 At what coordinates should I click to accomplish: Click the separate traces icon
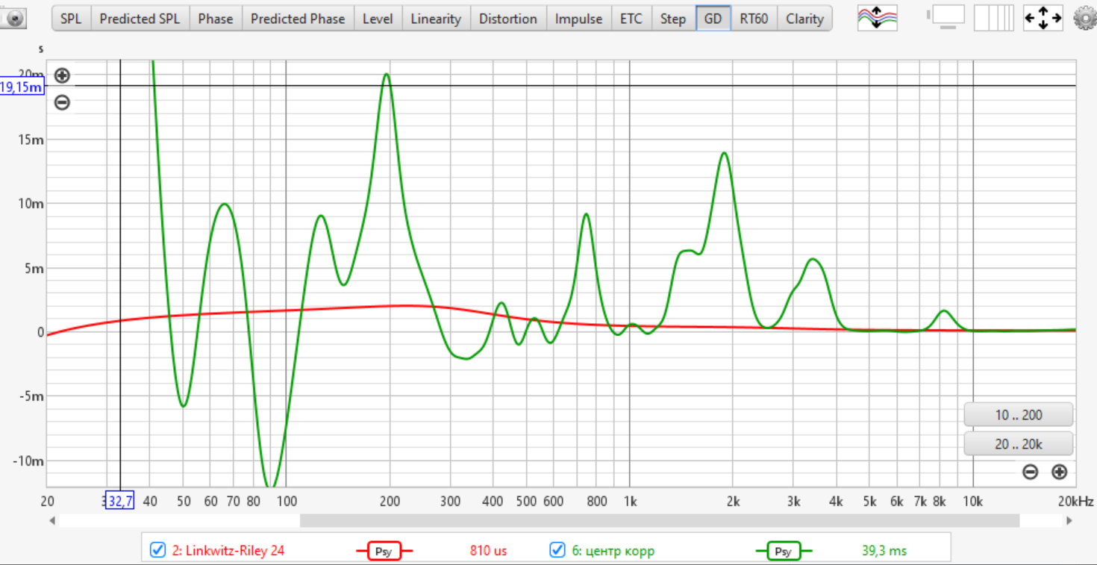877,18
